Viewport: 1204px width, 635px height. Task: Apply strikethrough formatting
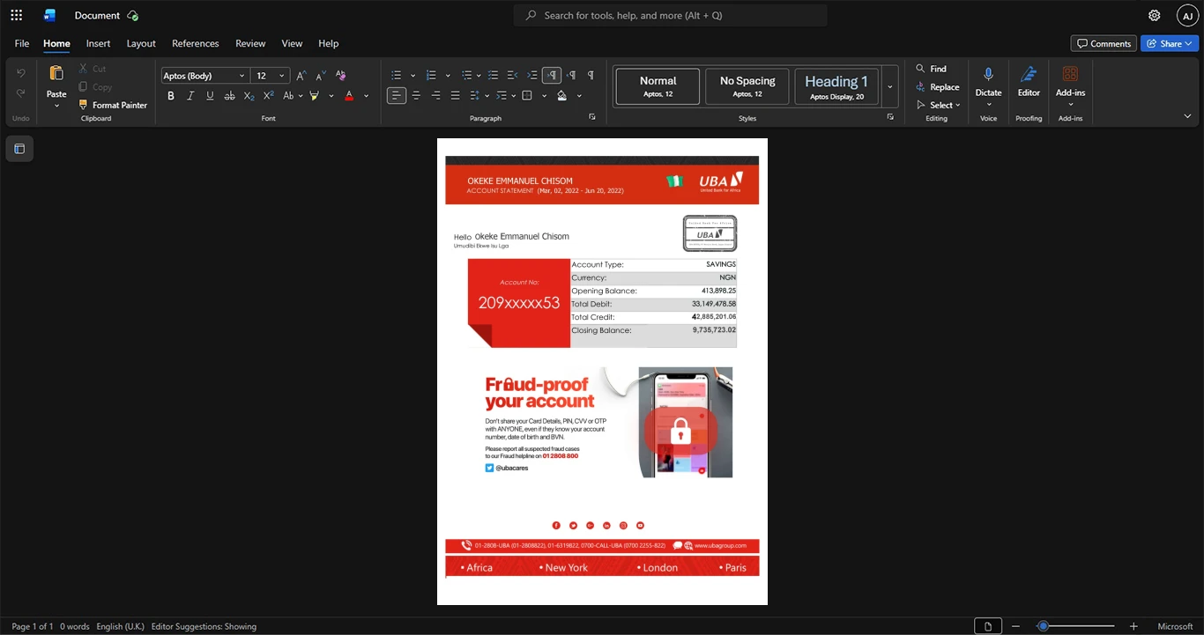(x=229, y=96)
